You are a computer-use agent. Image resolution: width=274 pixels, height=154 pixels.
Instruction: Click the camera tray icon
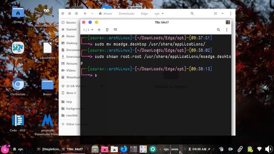[x=231, y=149]
